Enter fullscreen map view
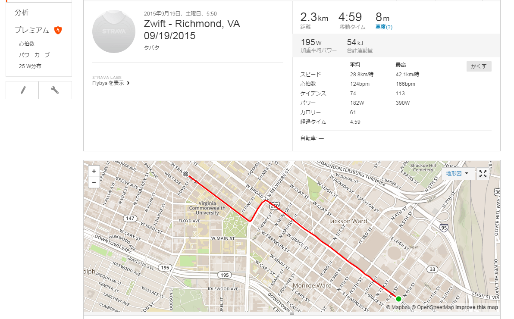Image resolution: width=514 pixels, height=319 pixels. click(483, 174)
